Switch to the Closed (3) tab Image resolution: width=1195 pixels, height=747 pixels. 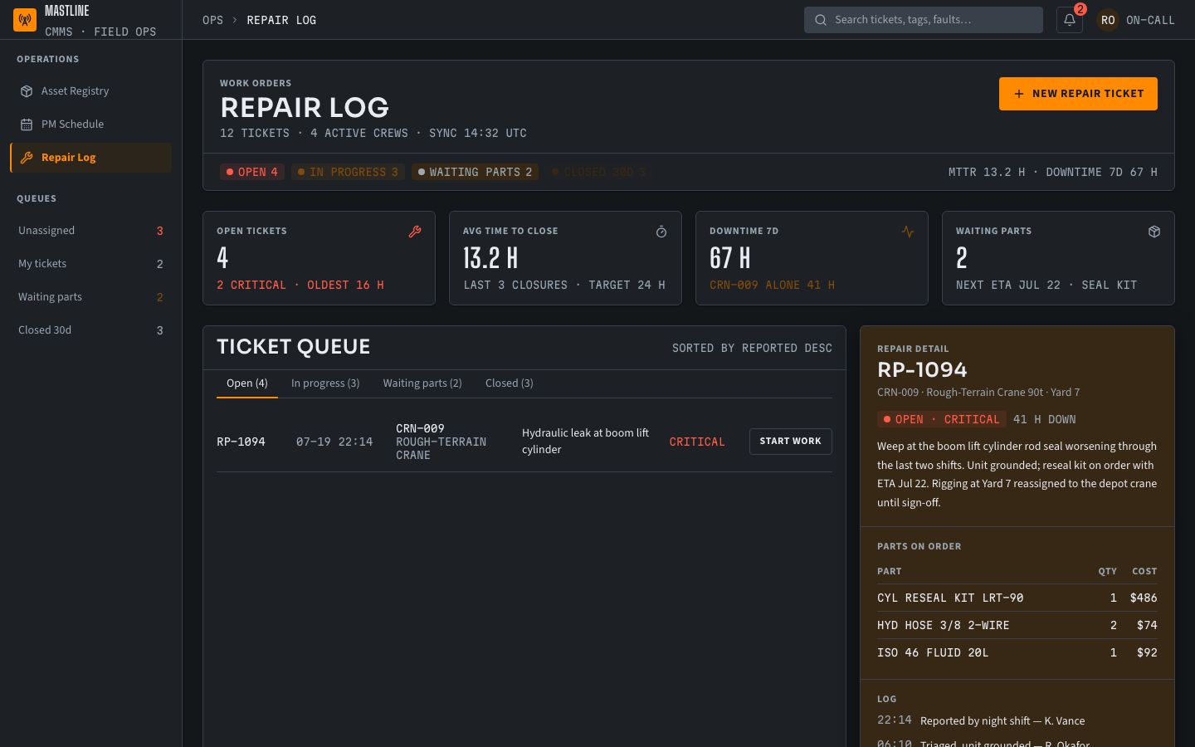[510, 383]
